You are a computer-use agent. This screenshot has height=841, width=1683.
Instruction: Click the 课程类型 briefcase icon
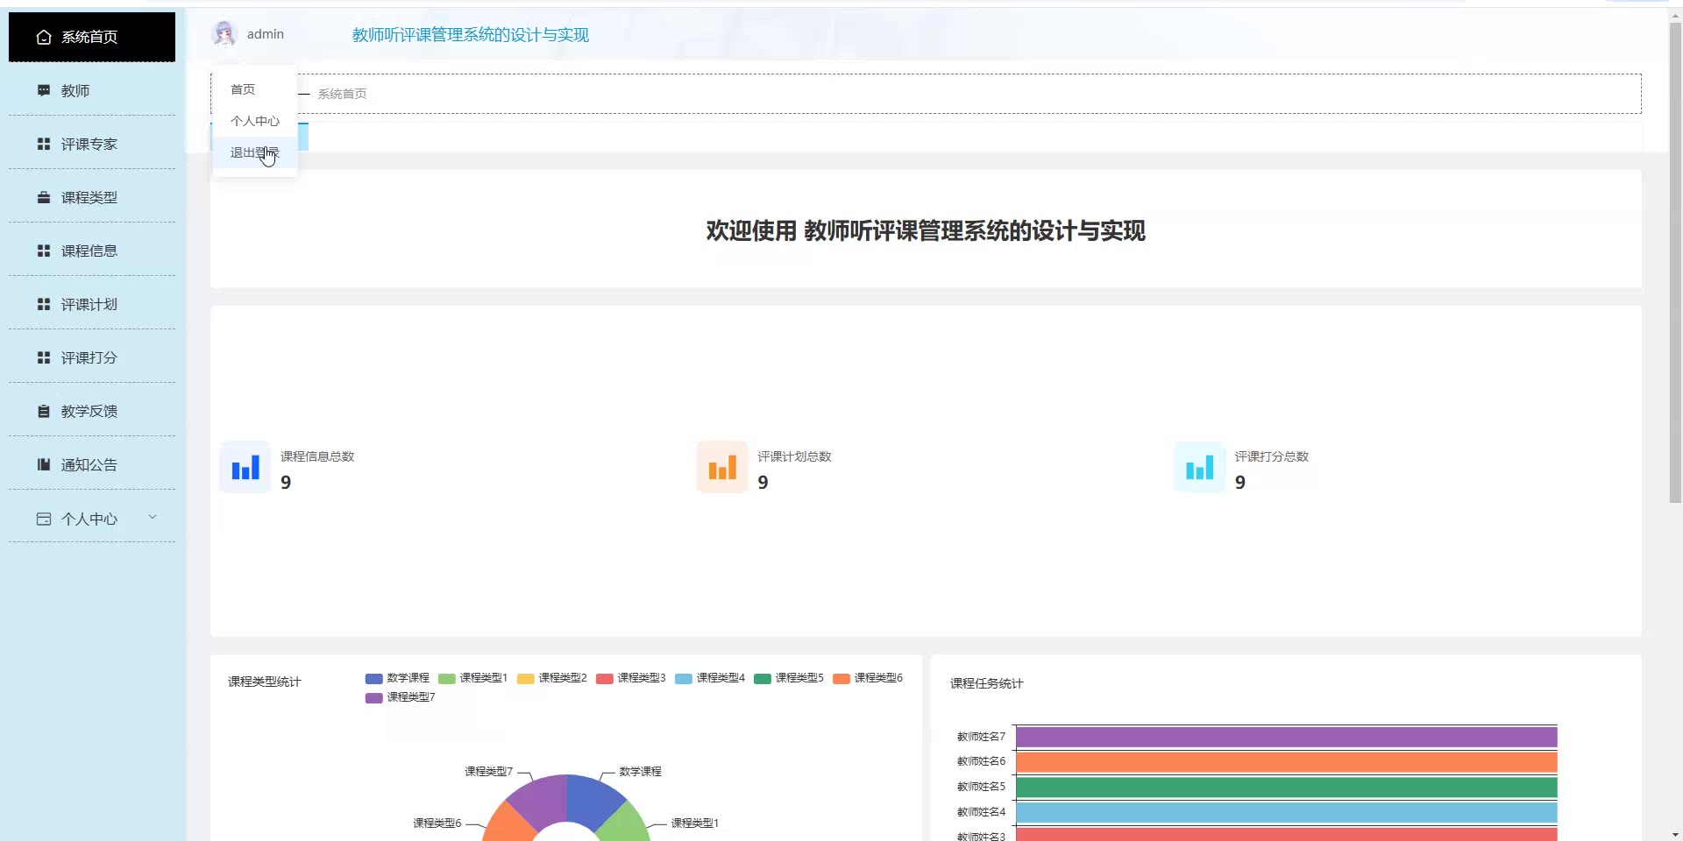pyautogui.click(x=44, y=197)
